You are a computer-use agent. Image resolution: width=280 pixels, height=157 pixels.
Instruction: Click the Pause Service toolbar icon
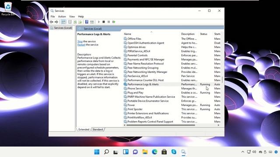tap(108, 22)
